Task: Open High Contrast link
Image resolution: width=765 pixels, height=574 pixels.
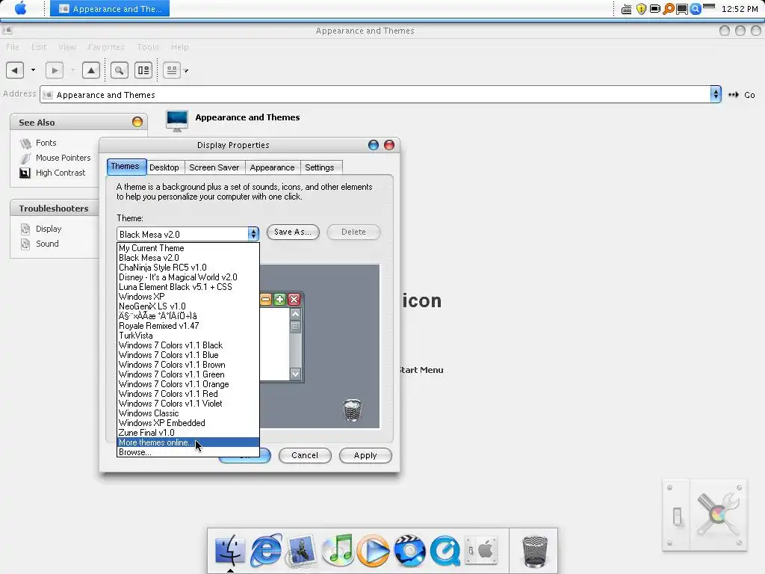Action: [60, 173]
